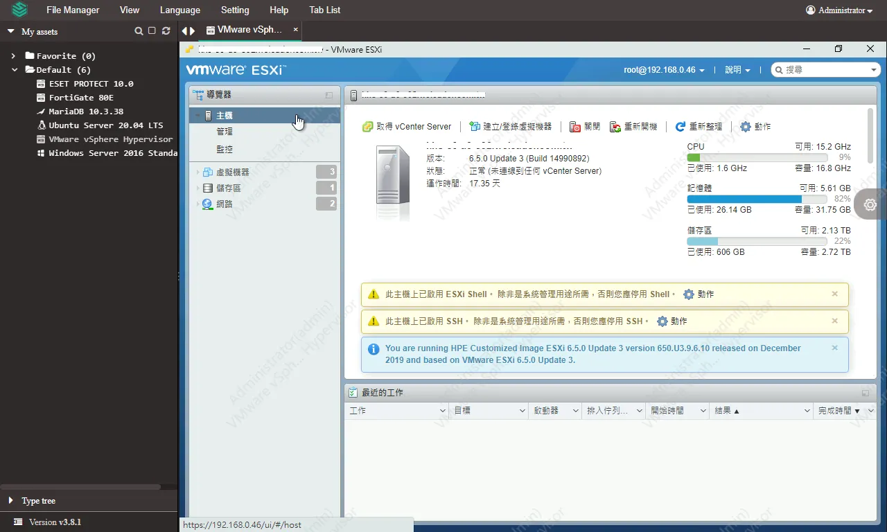
Task: Open 管理 under the host
Action: click(x=225, y=132)
